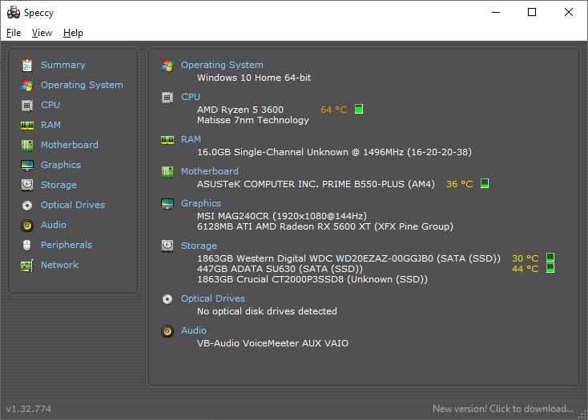Open Peripherals in the sidebar
Screen dimensions: 588x420
point(66,245)
